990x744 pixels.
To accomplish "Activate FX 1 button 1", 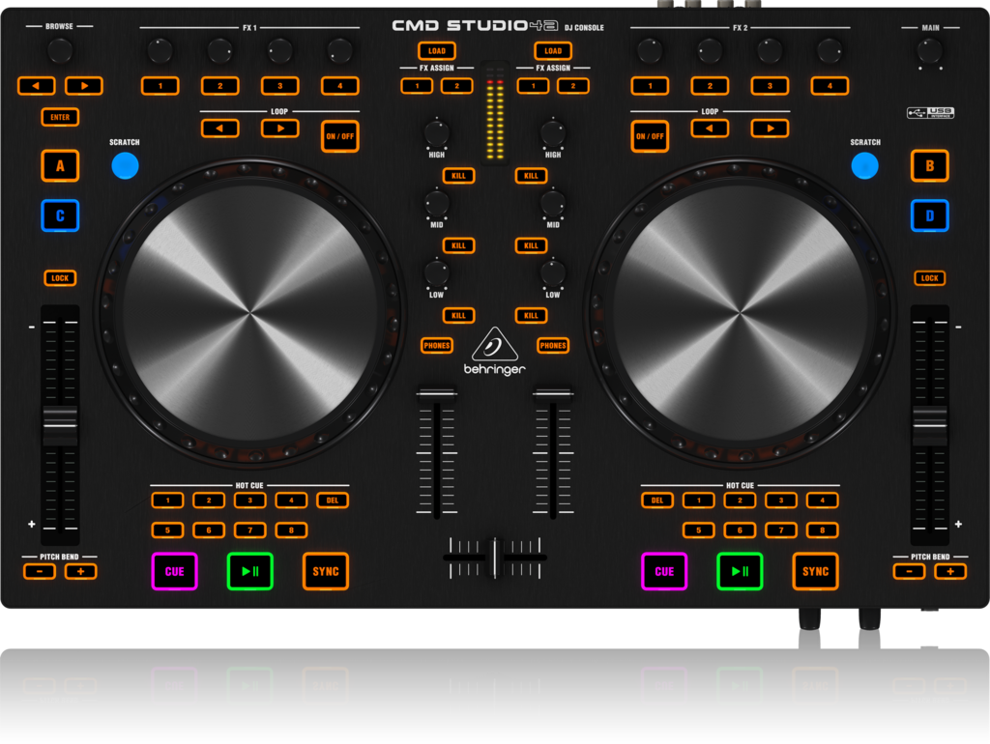I will click(x=160, y=86).
